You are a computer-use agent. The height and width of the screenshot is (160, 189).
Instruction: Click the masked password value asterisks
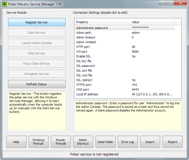point(140,27)
